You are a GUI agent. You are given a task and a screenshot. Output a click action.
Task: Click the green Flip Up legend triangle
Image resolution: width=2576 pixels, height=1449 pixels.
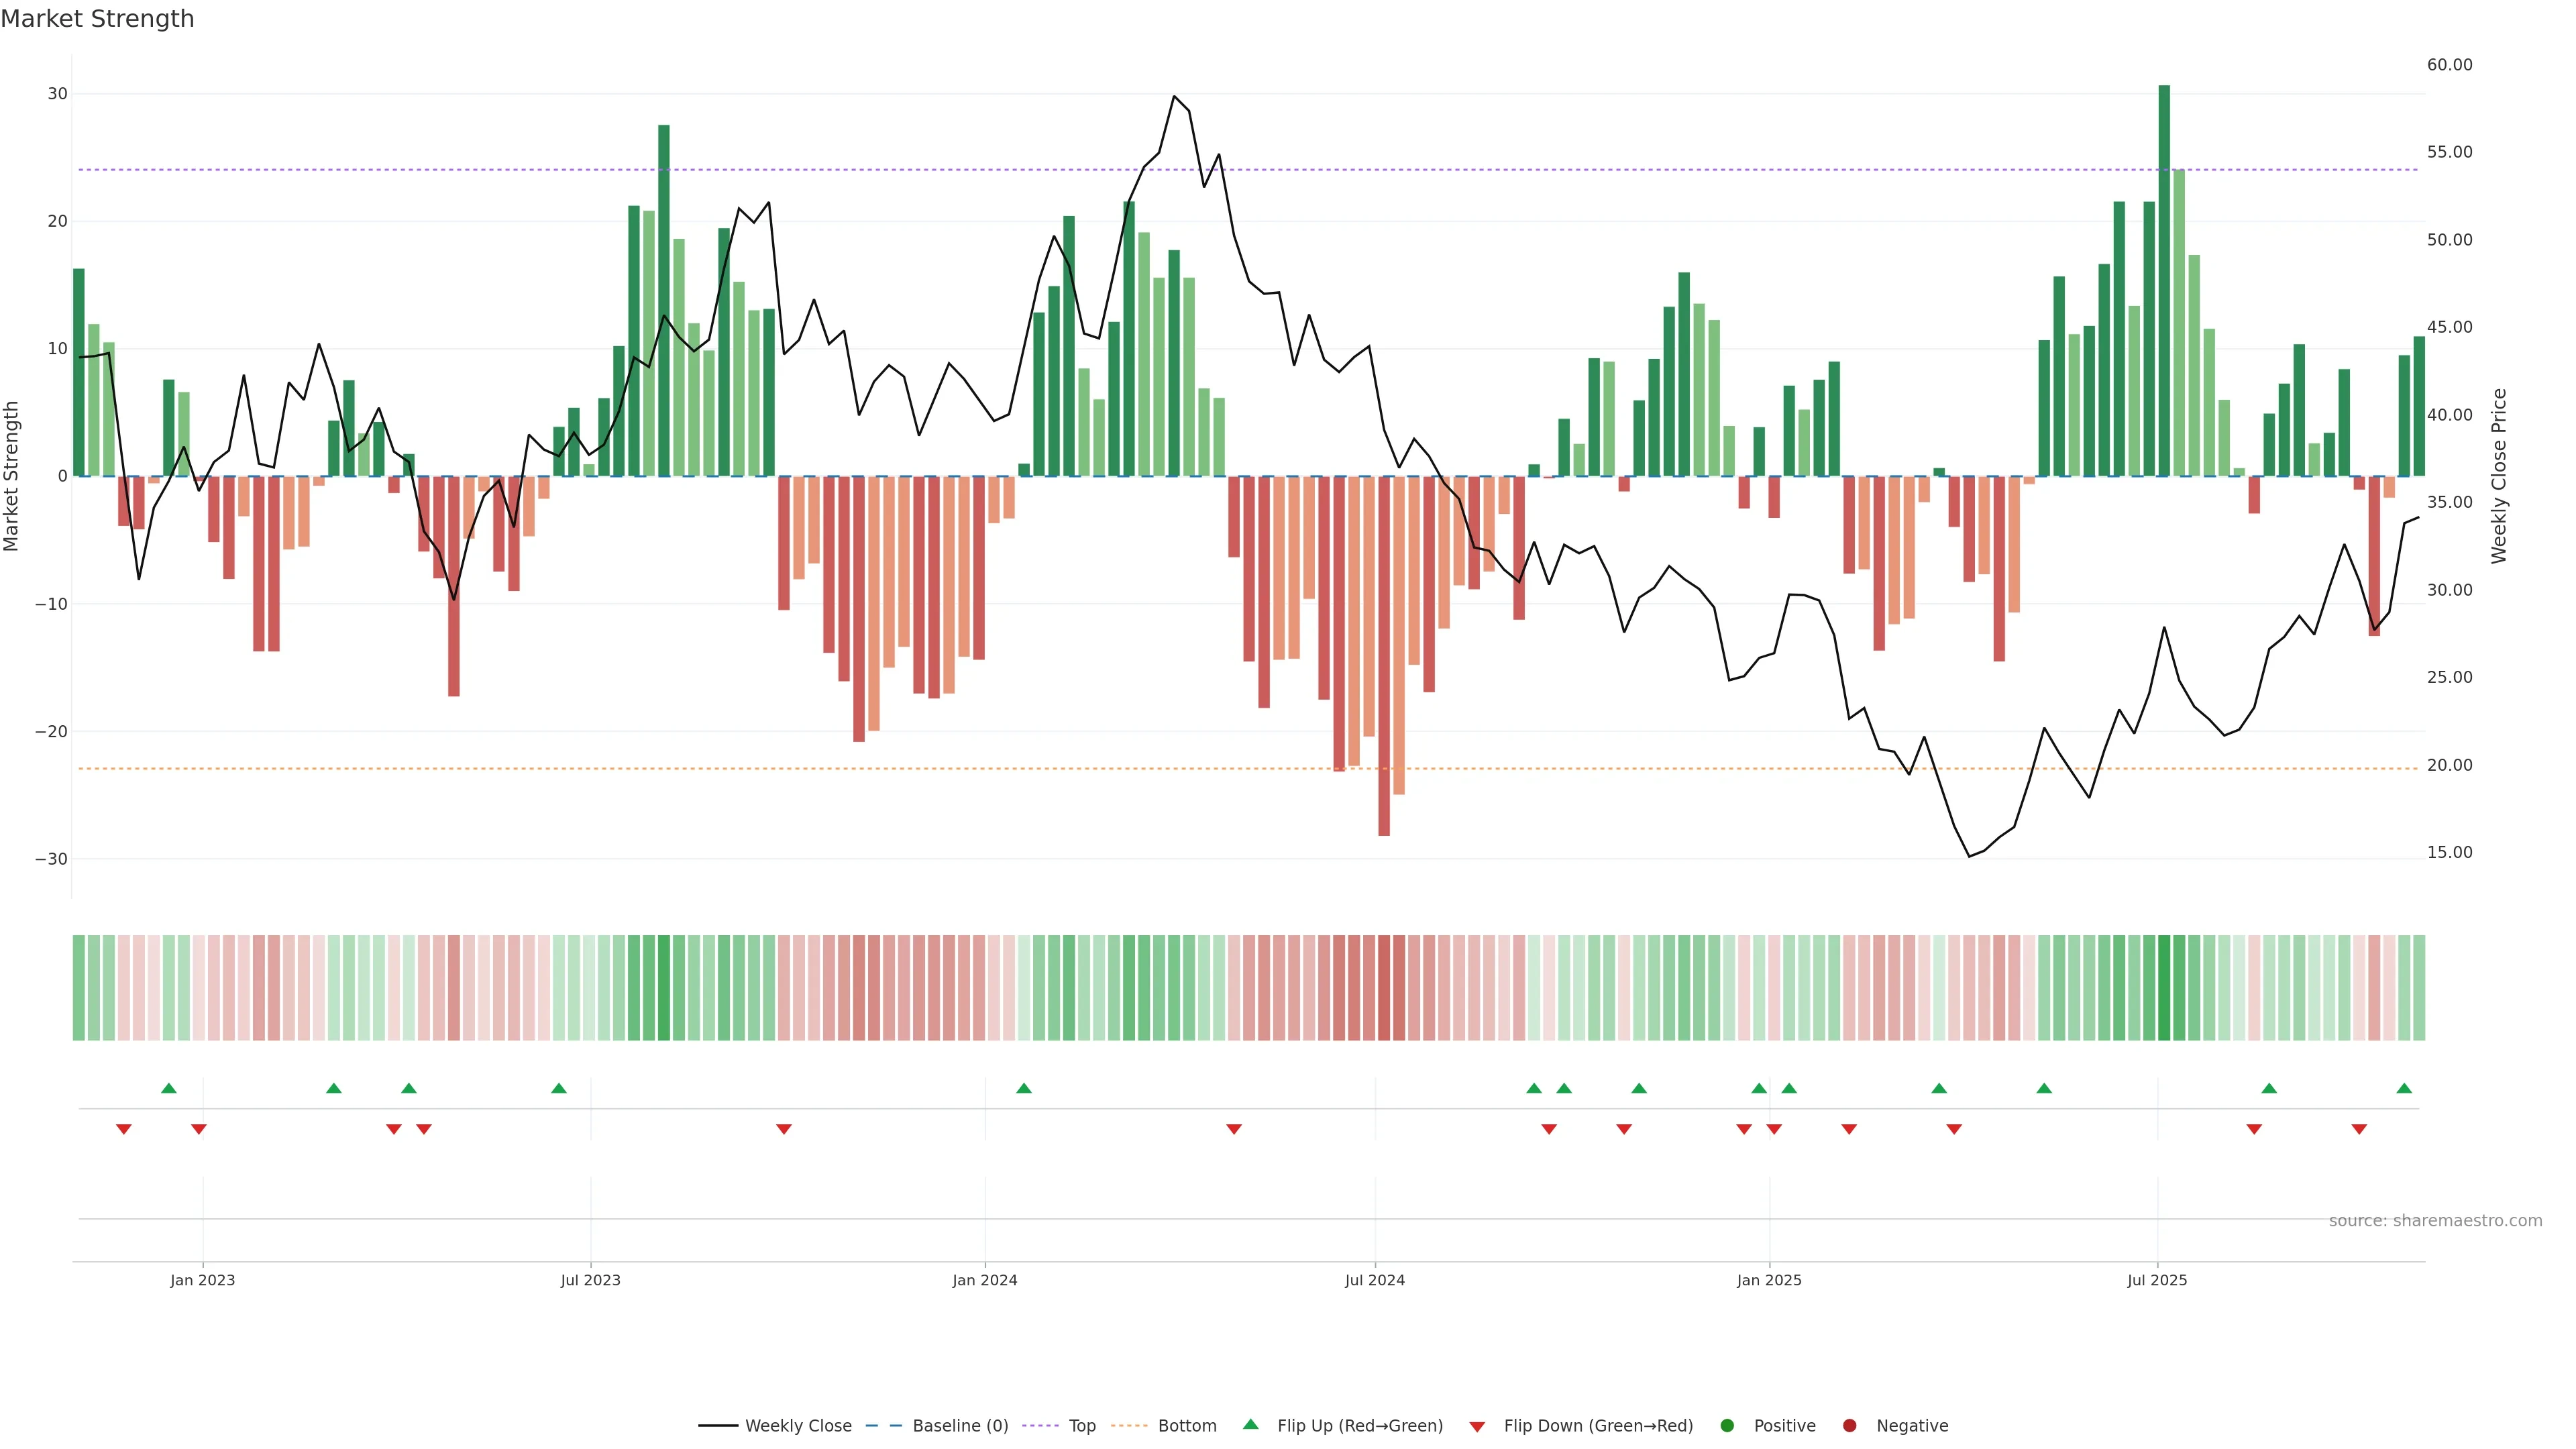coord(1250,1424)
